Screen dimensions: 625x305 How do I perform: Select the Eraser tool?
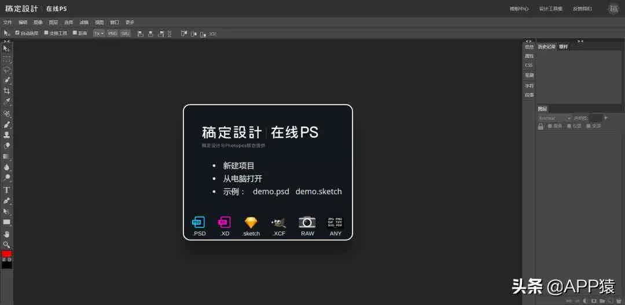pos(6,145)
